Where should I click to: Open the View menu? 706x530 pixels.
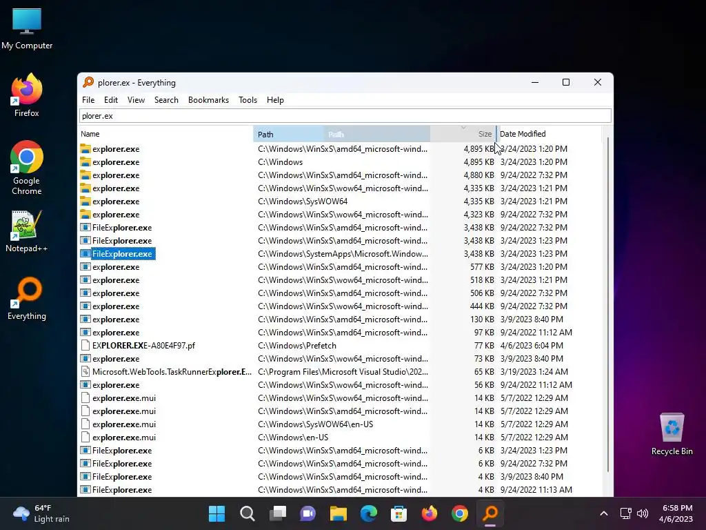(x=136, y=100)
